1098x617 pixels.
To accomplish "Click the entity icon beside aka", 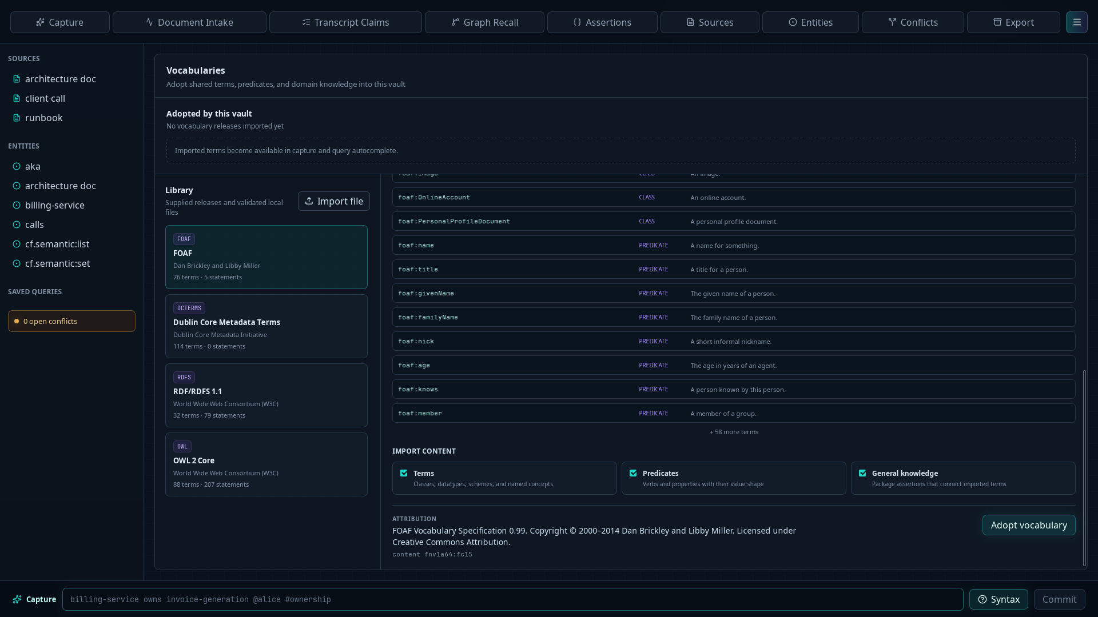I will tap(17, 166).
